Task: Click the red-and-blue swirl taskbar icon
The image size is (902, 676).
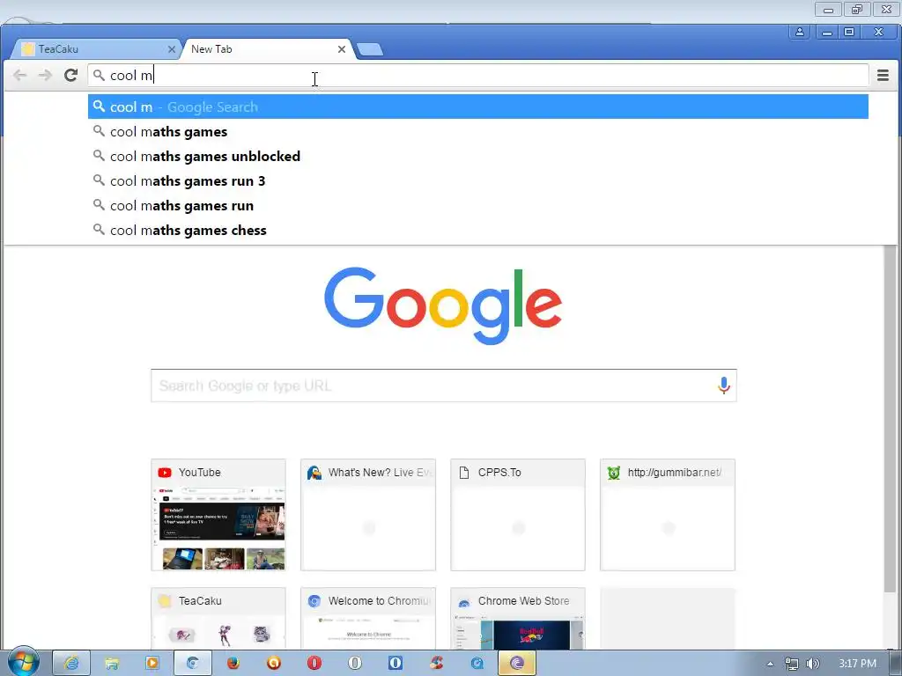Action: (436, 664)
